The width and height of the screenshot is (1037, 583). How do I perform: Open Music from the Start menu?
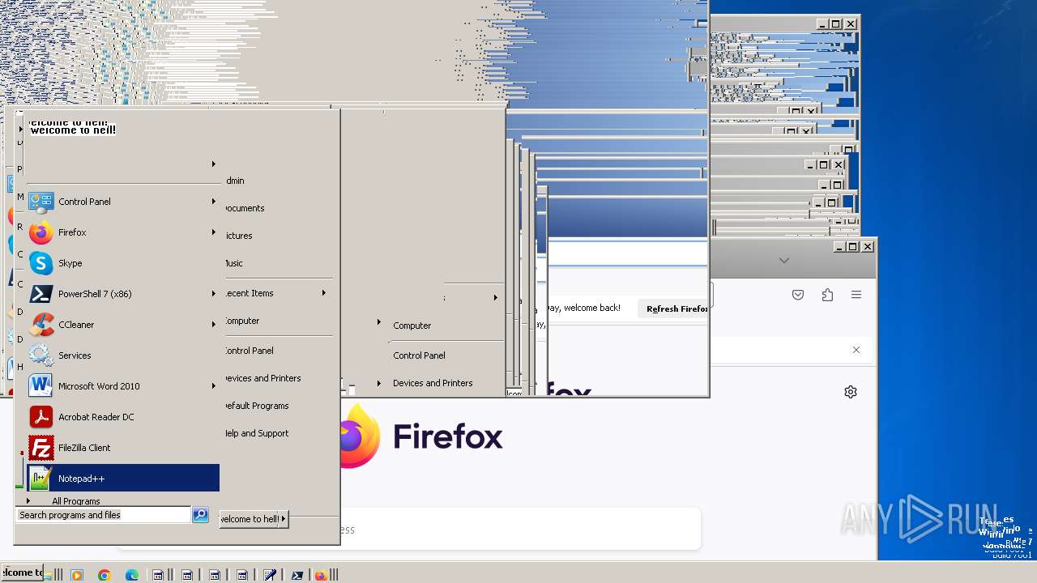(x=234, y=263)
